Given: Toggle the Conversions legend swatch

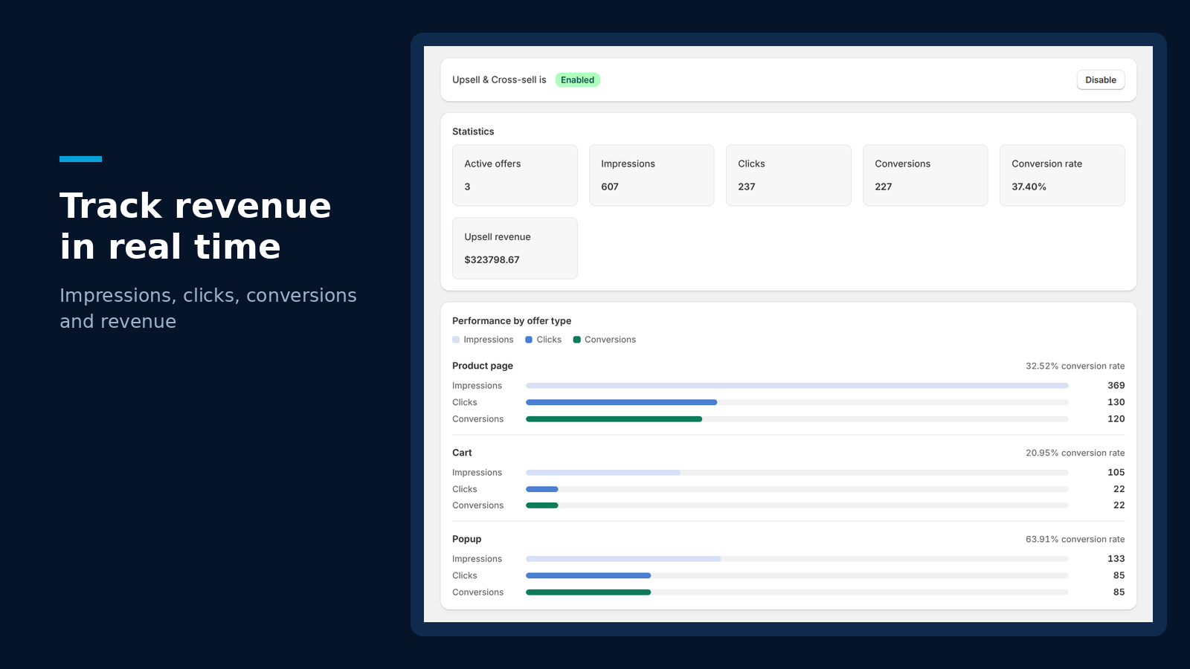Looking at the screenshot, I should [x=576, y=340].
